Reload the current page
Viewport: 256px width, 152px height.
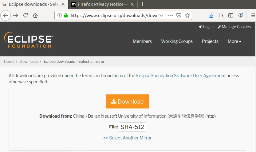(26, 15)
